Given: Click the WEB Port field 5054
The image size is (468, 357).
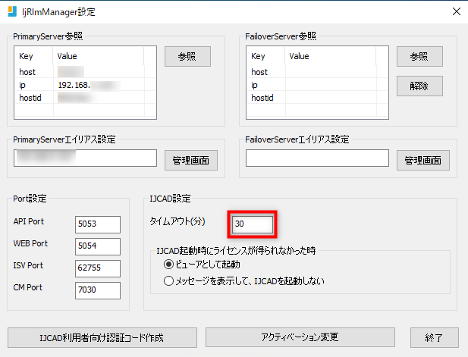Looking at the screenshot, I should coord(98,246).
